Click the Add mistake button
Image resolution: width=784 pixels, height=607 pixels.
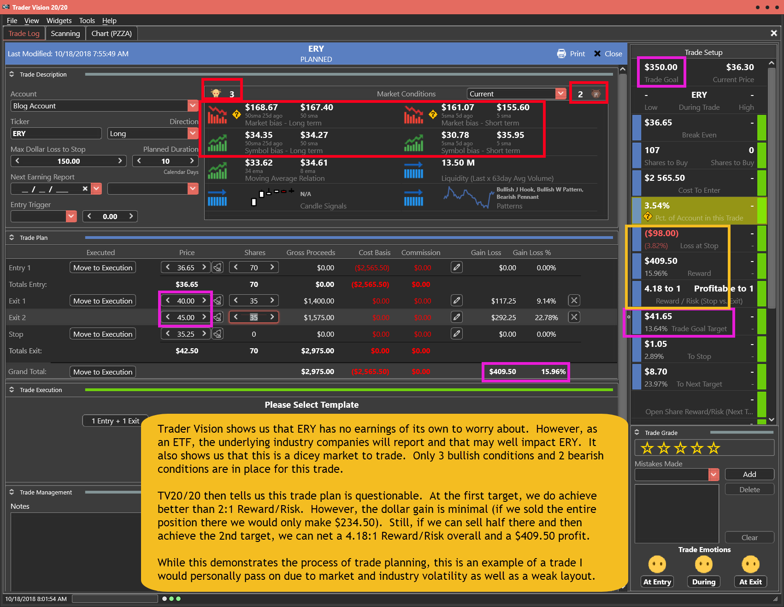point(749,474)
